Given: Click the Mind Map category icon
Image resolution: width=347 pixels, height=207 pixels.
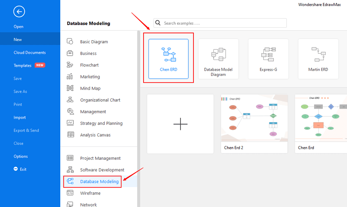Looking at the screenshot, I should (x=70, y=88).
